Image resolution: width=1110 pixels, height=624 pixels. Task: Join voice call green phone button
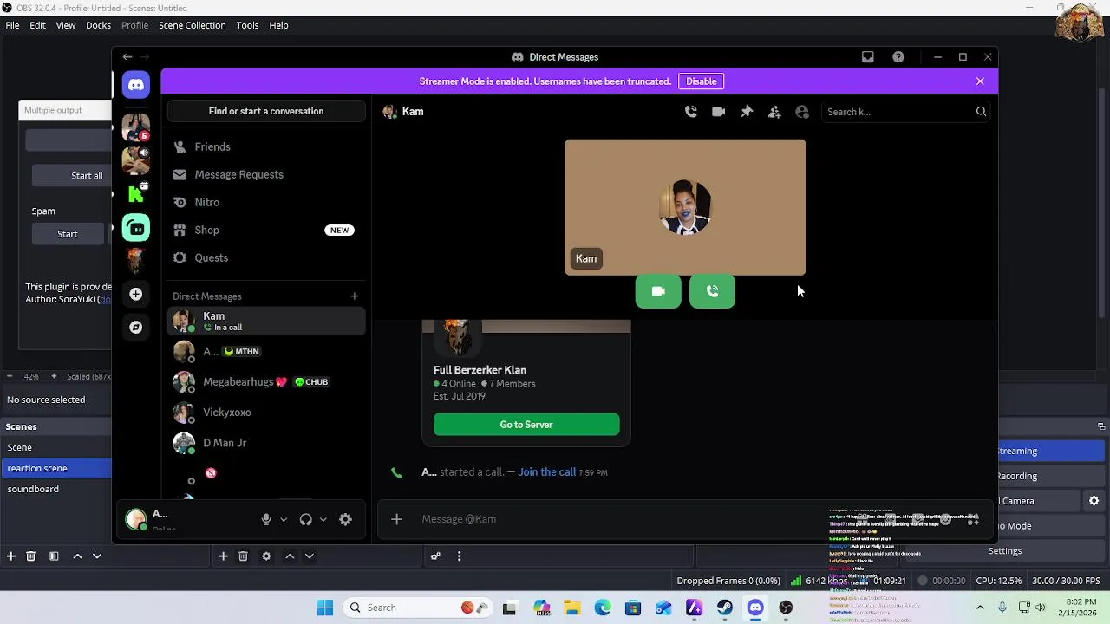tap(713, 292)
